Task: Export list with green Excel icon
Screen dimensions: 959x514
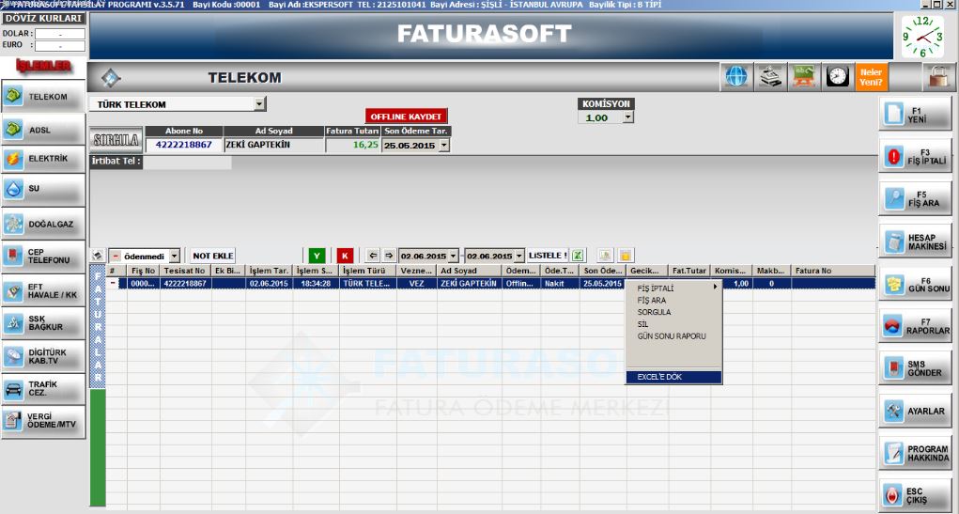Action: tap(578, 256)
